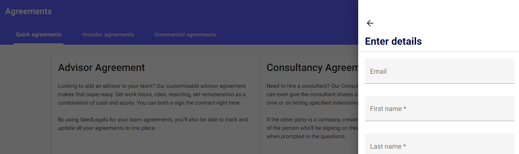519x154 pixels.
Task: Click the divider line under Enter details
Action: 439,51
